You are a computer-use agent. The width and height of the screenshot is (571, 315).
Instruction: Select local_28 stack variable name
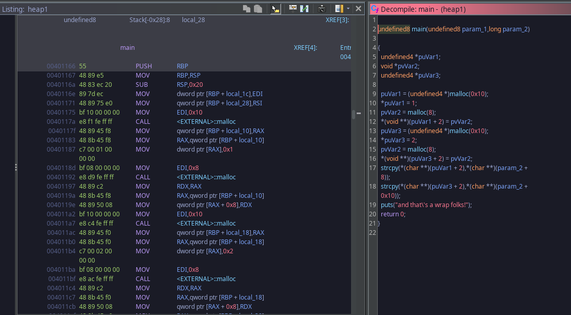(193, 20)
